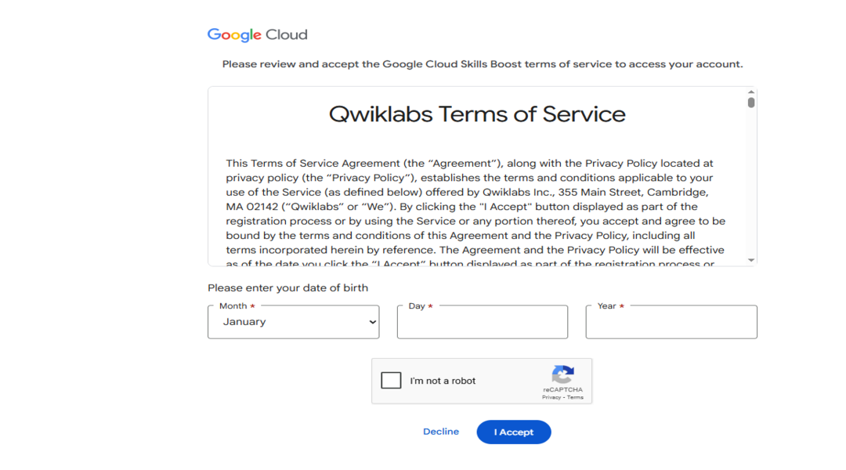Click the blue I Accept button
This screenshot has width=846, height=470.
click(x=514, y=432)
